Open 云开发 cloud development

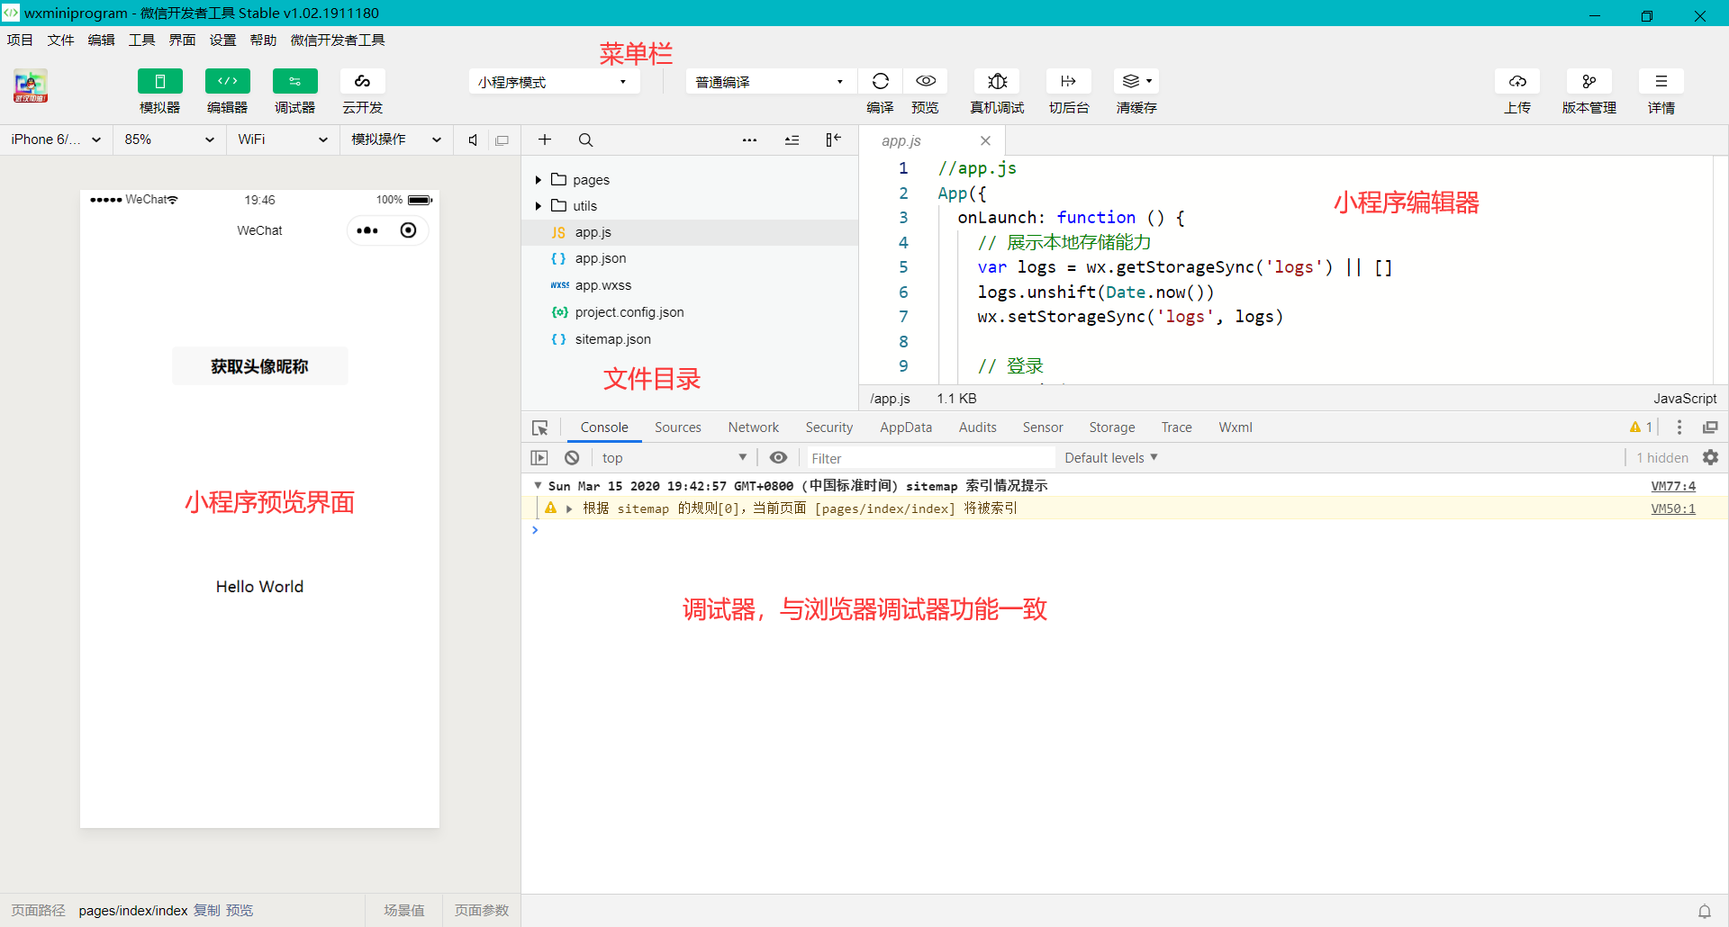[363, 81]
